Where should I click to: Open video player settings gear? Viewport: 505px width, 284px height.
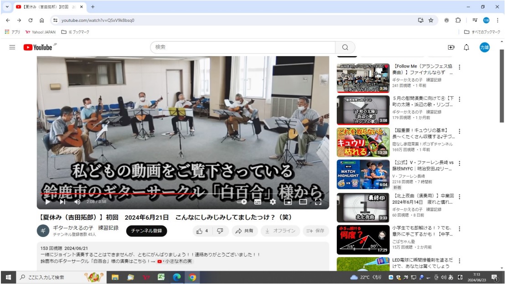point(273,201)
